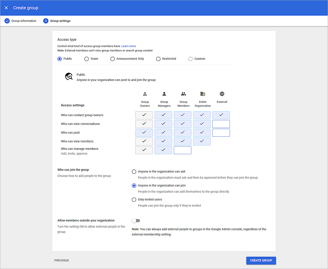Select Anyone in the organization can ask
Screen dimensions: 328x269
click(134, 172)
